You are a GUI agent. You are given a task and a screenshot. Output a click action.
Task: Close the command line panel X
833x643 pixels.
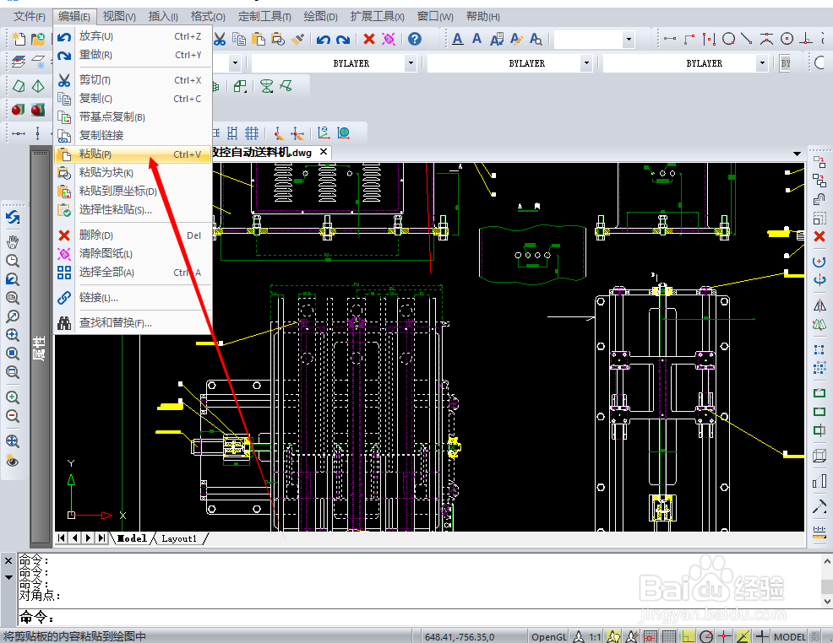8,561
